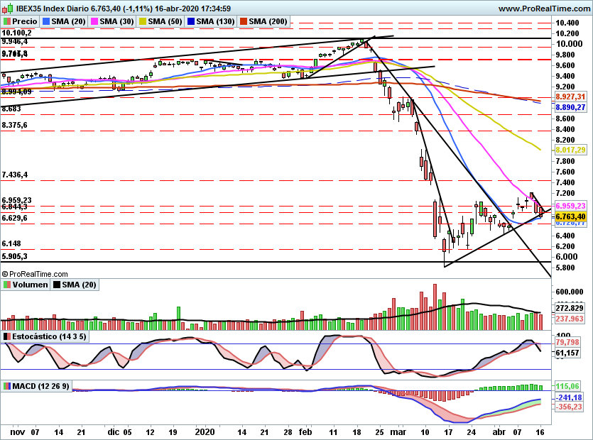
Task: Click the © ProRealTime.com copyright link
Action: [35, 274]
